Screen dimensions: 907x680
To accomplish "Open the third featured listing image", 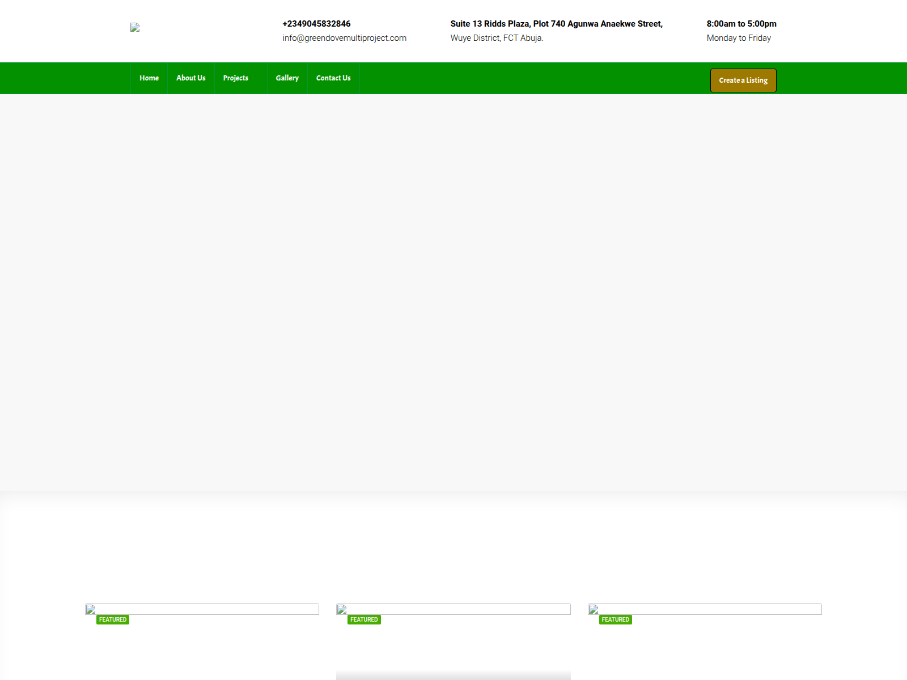I will pos(705,609).
